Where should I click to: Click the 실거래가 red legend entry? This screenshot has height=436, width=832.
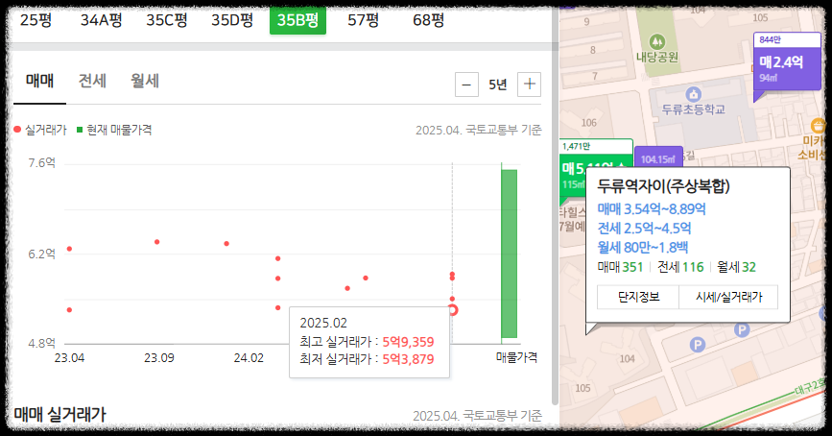pyautogui.click(x=40, y=130)
